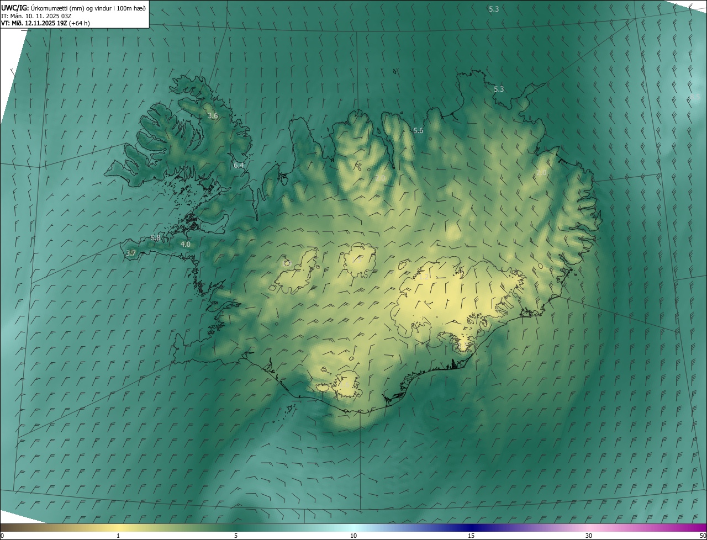Click the 5.6 precipitation value label
Image resolution: width=707 pixels, height=540 pixels.
click(418, 130)
